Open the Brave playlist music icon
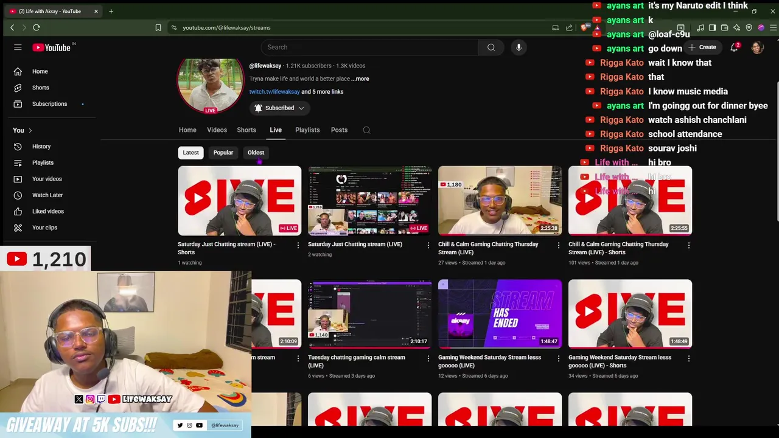779x438 pixels. click(x=700, y=27)
